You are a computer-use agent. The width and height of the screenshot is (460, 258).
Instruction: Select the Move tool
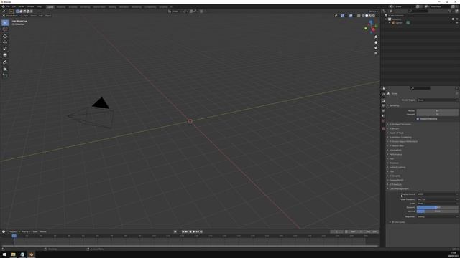click(x=5, y=37)
